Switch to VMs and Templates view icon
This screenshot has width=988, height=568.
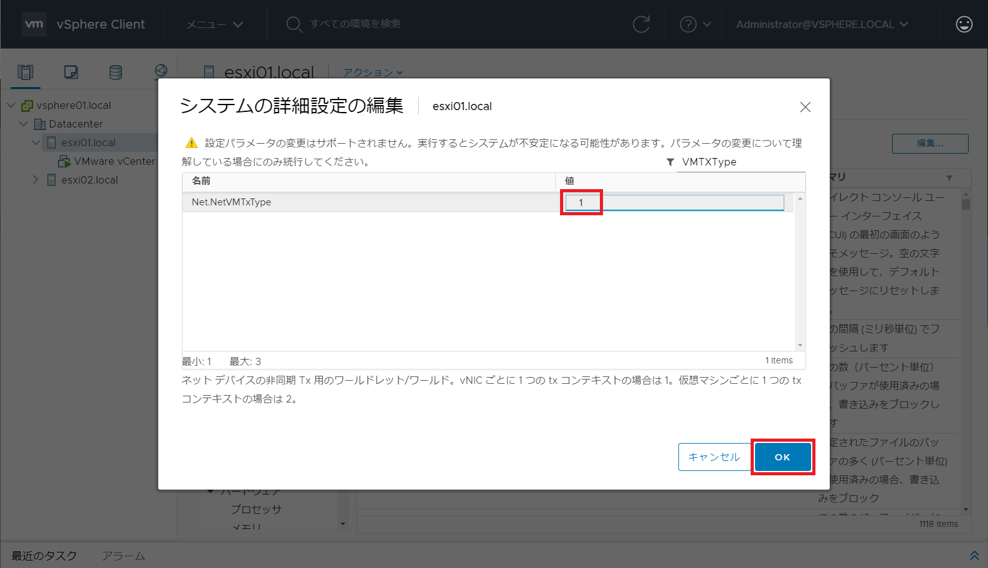point(71,72)
